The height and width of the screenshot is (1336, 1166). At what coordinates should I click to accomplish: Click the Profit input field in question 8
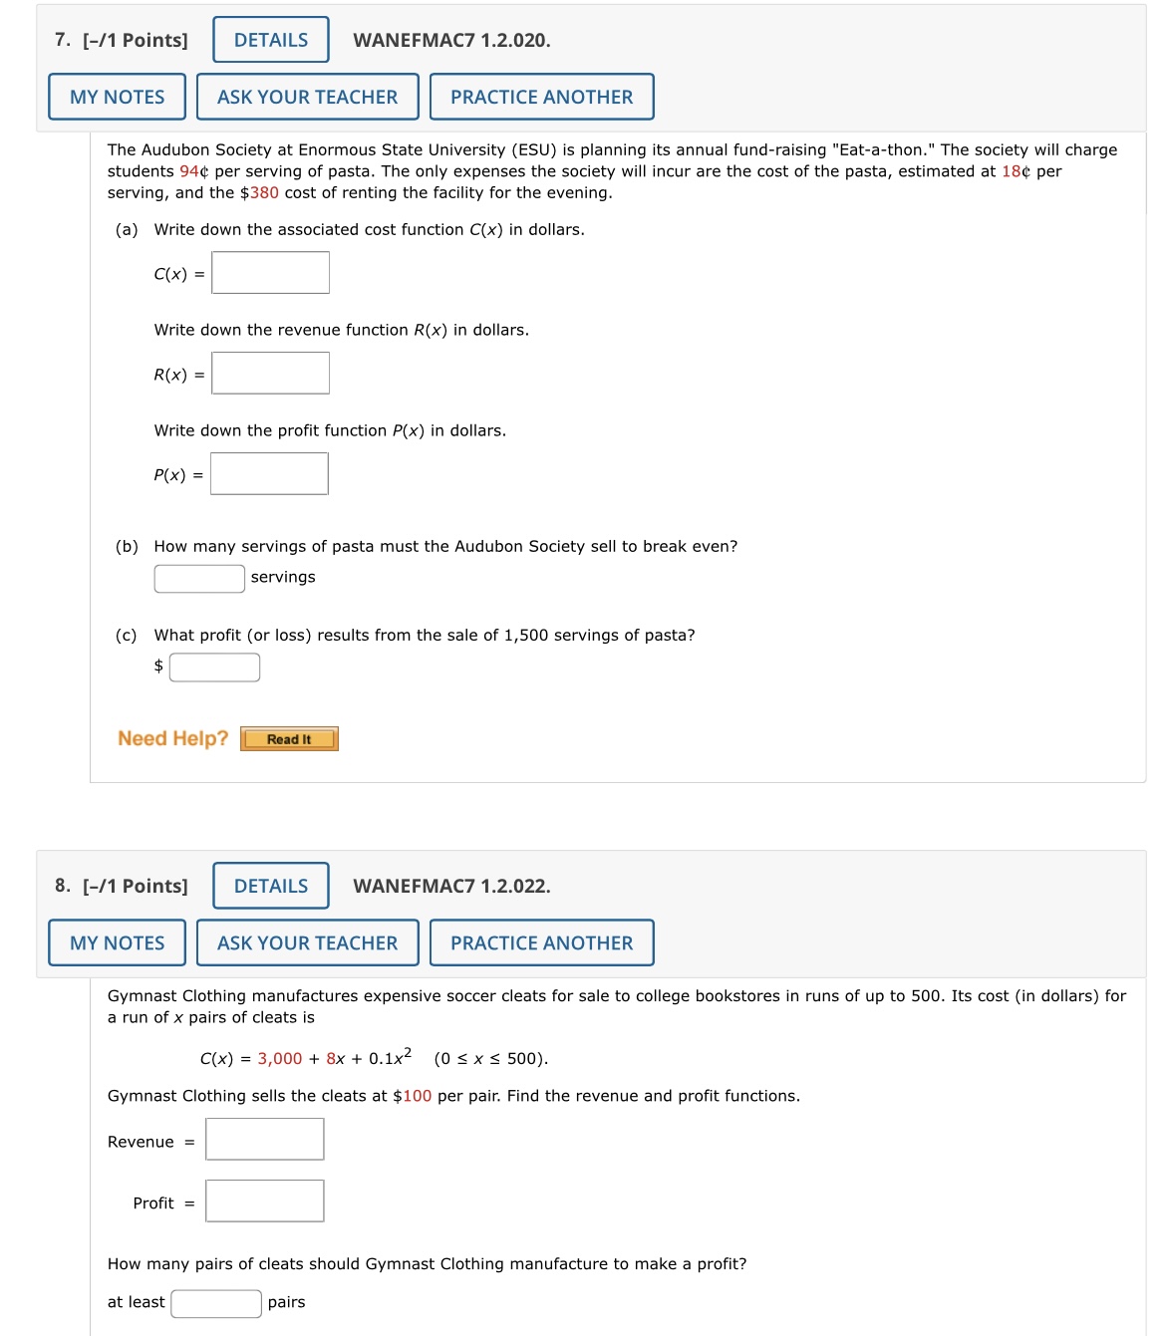tap(264, 1202)
